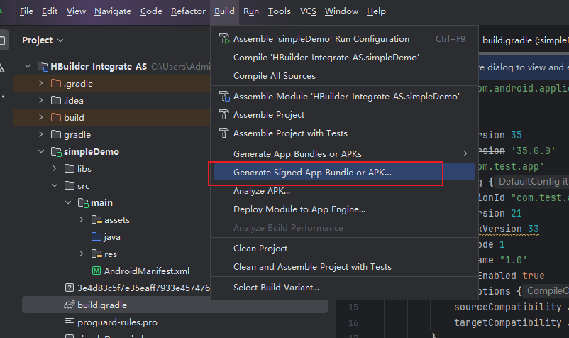Open Generate App Bundles or APKs submenu arrow
The height and width of the screenshot is (338, 569).
tap(465, 154)
